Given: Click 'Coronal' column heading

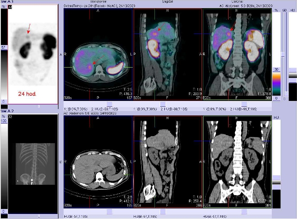Looking at the screenshot, I should click(x=237, y=1).
